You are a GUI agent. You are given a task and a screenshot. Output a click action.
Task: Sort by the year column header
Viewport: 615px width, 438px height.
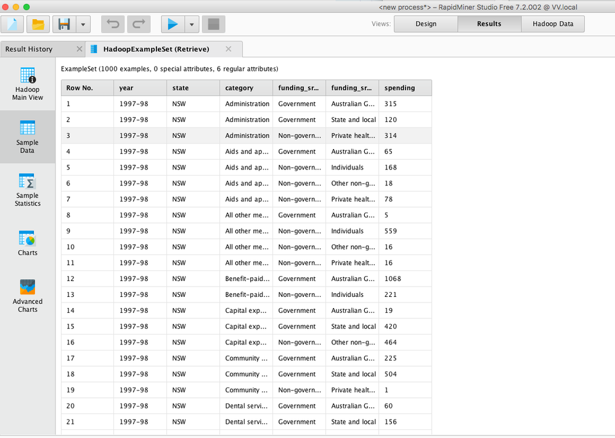point(141,88)
